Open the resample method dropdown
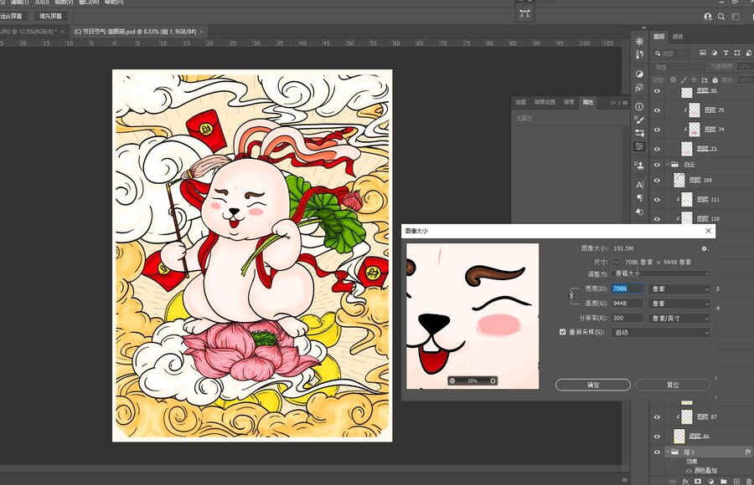This screenshot has width=754, height=485. coord(661,332)
